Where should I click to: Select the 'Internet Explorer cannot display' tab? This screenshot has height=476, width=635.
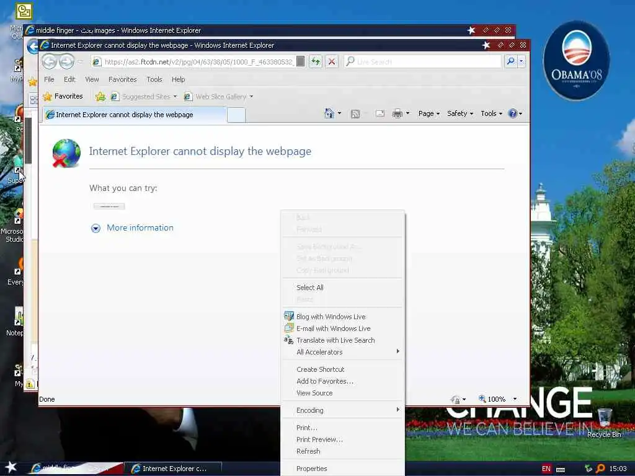point(134,115)
